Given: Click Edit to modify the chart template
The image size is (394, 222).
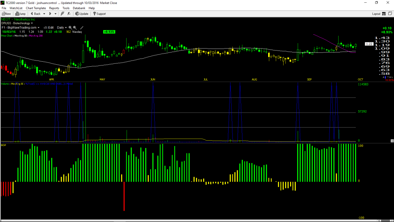Looking at the screenshot, I should coord(49,27).
